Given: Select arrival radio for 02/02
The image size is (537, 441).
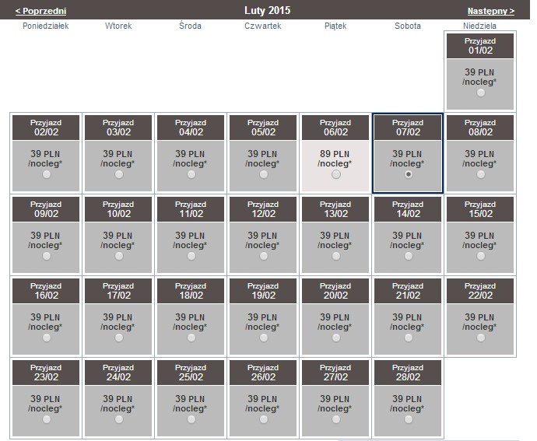Looking at the screenshot, I should [47, 174].
